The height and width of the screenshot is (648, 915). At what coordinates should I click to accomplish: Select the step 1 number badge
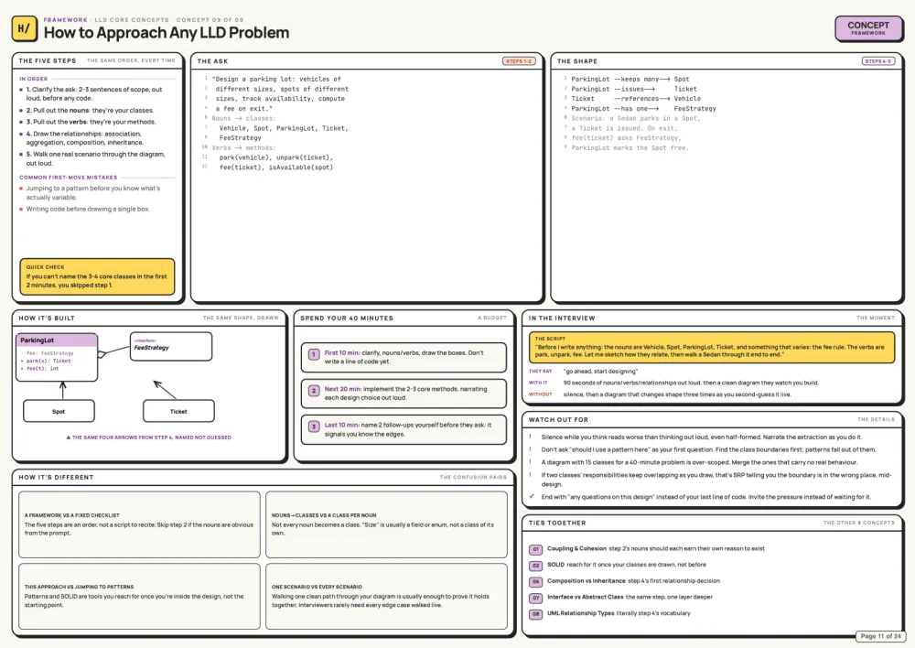tap(313, 354)
